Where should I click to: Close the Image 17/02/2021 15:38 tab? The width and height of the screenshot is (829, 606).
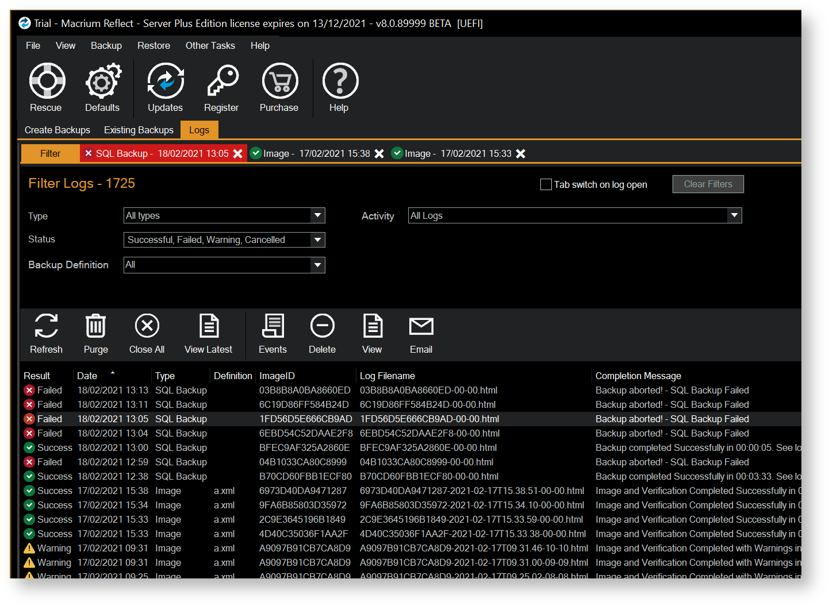pos(379,153)
